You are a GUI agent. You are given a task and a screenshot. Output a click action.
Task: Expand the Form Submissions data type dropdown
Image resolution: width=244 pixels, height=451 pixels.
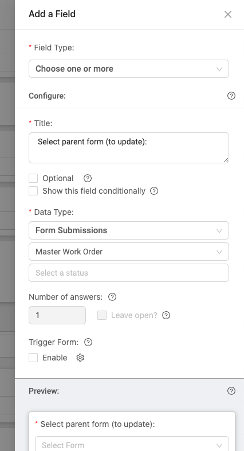[x=129, y=230]
